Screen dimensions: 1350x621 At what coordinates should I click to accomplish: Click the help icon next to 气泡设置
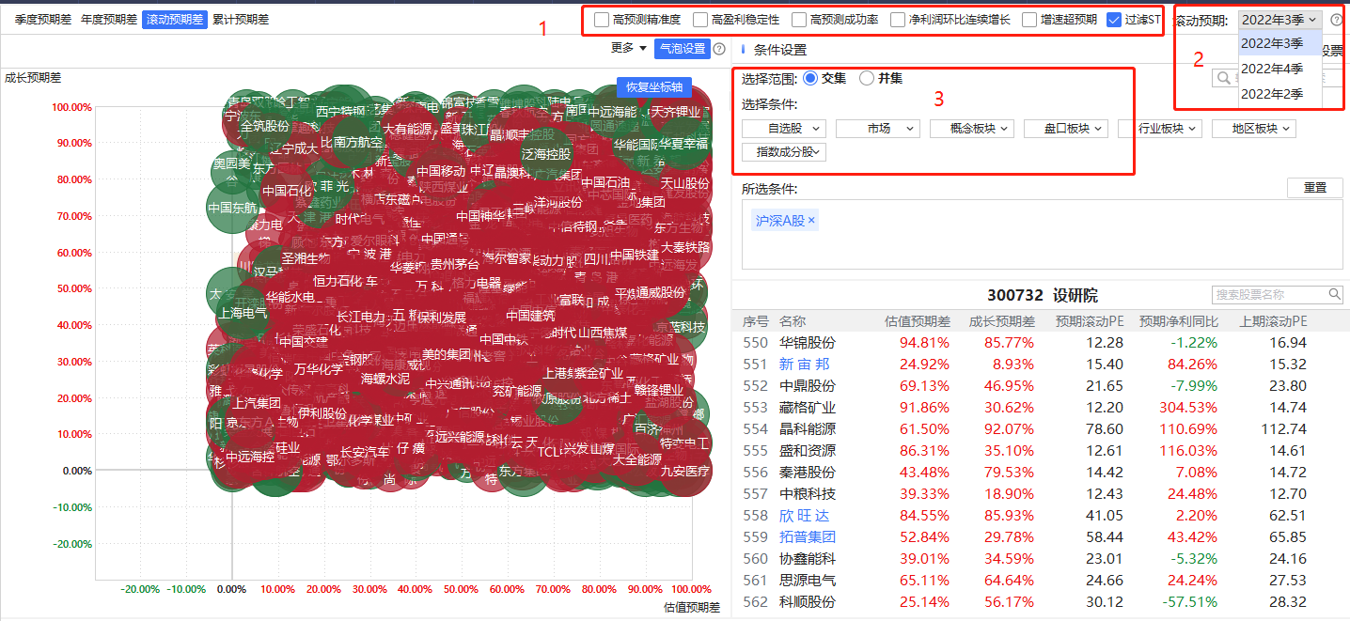(x=719, y=49)
